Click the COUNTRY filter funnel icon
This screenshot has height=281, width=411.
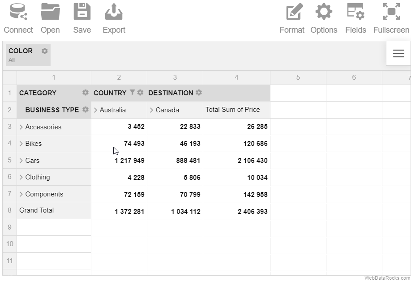(133, 92)
